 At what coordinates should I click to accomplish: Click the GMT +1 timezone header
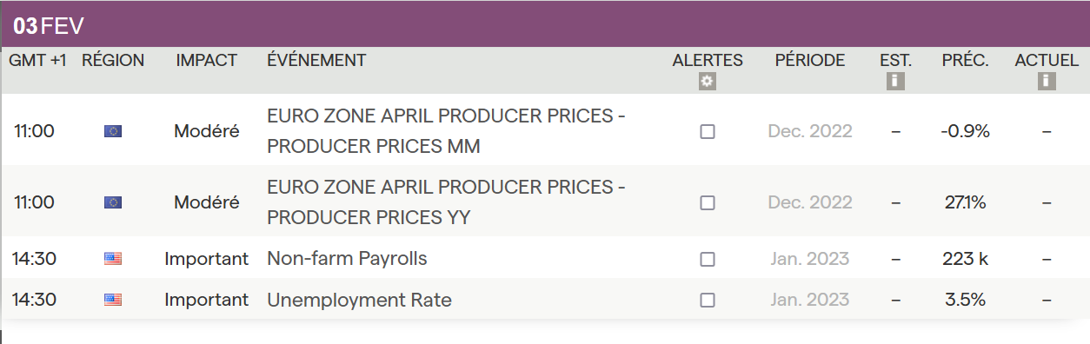point(38,60)
